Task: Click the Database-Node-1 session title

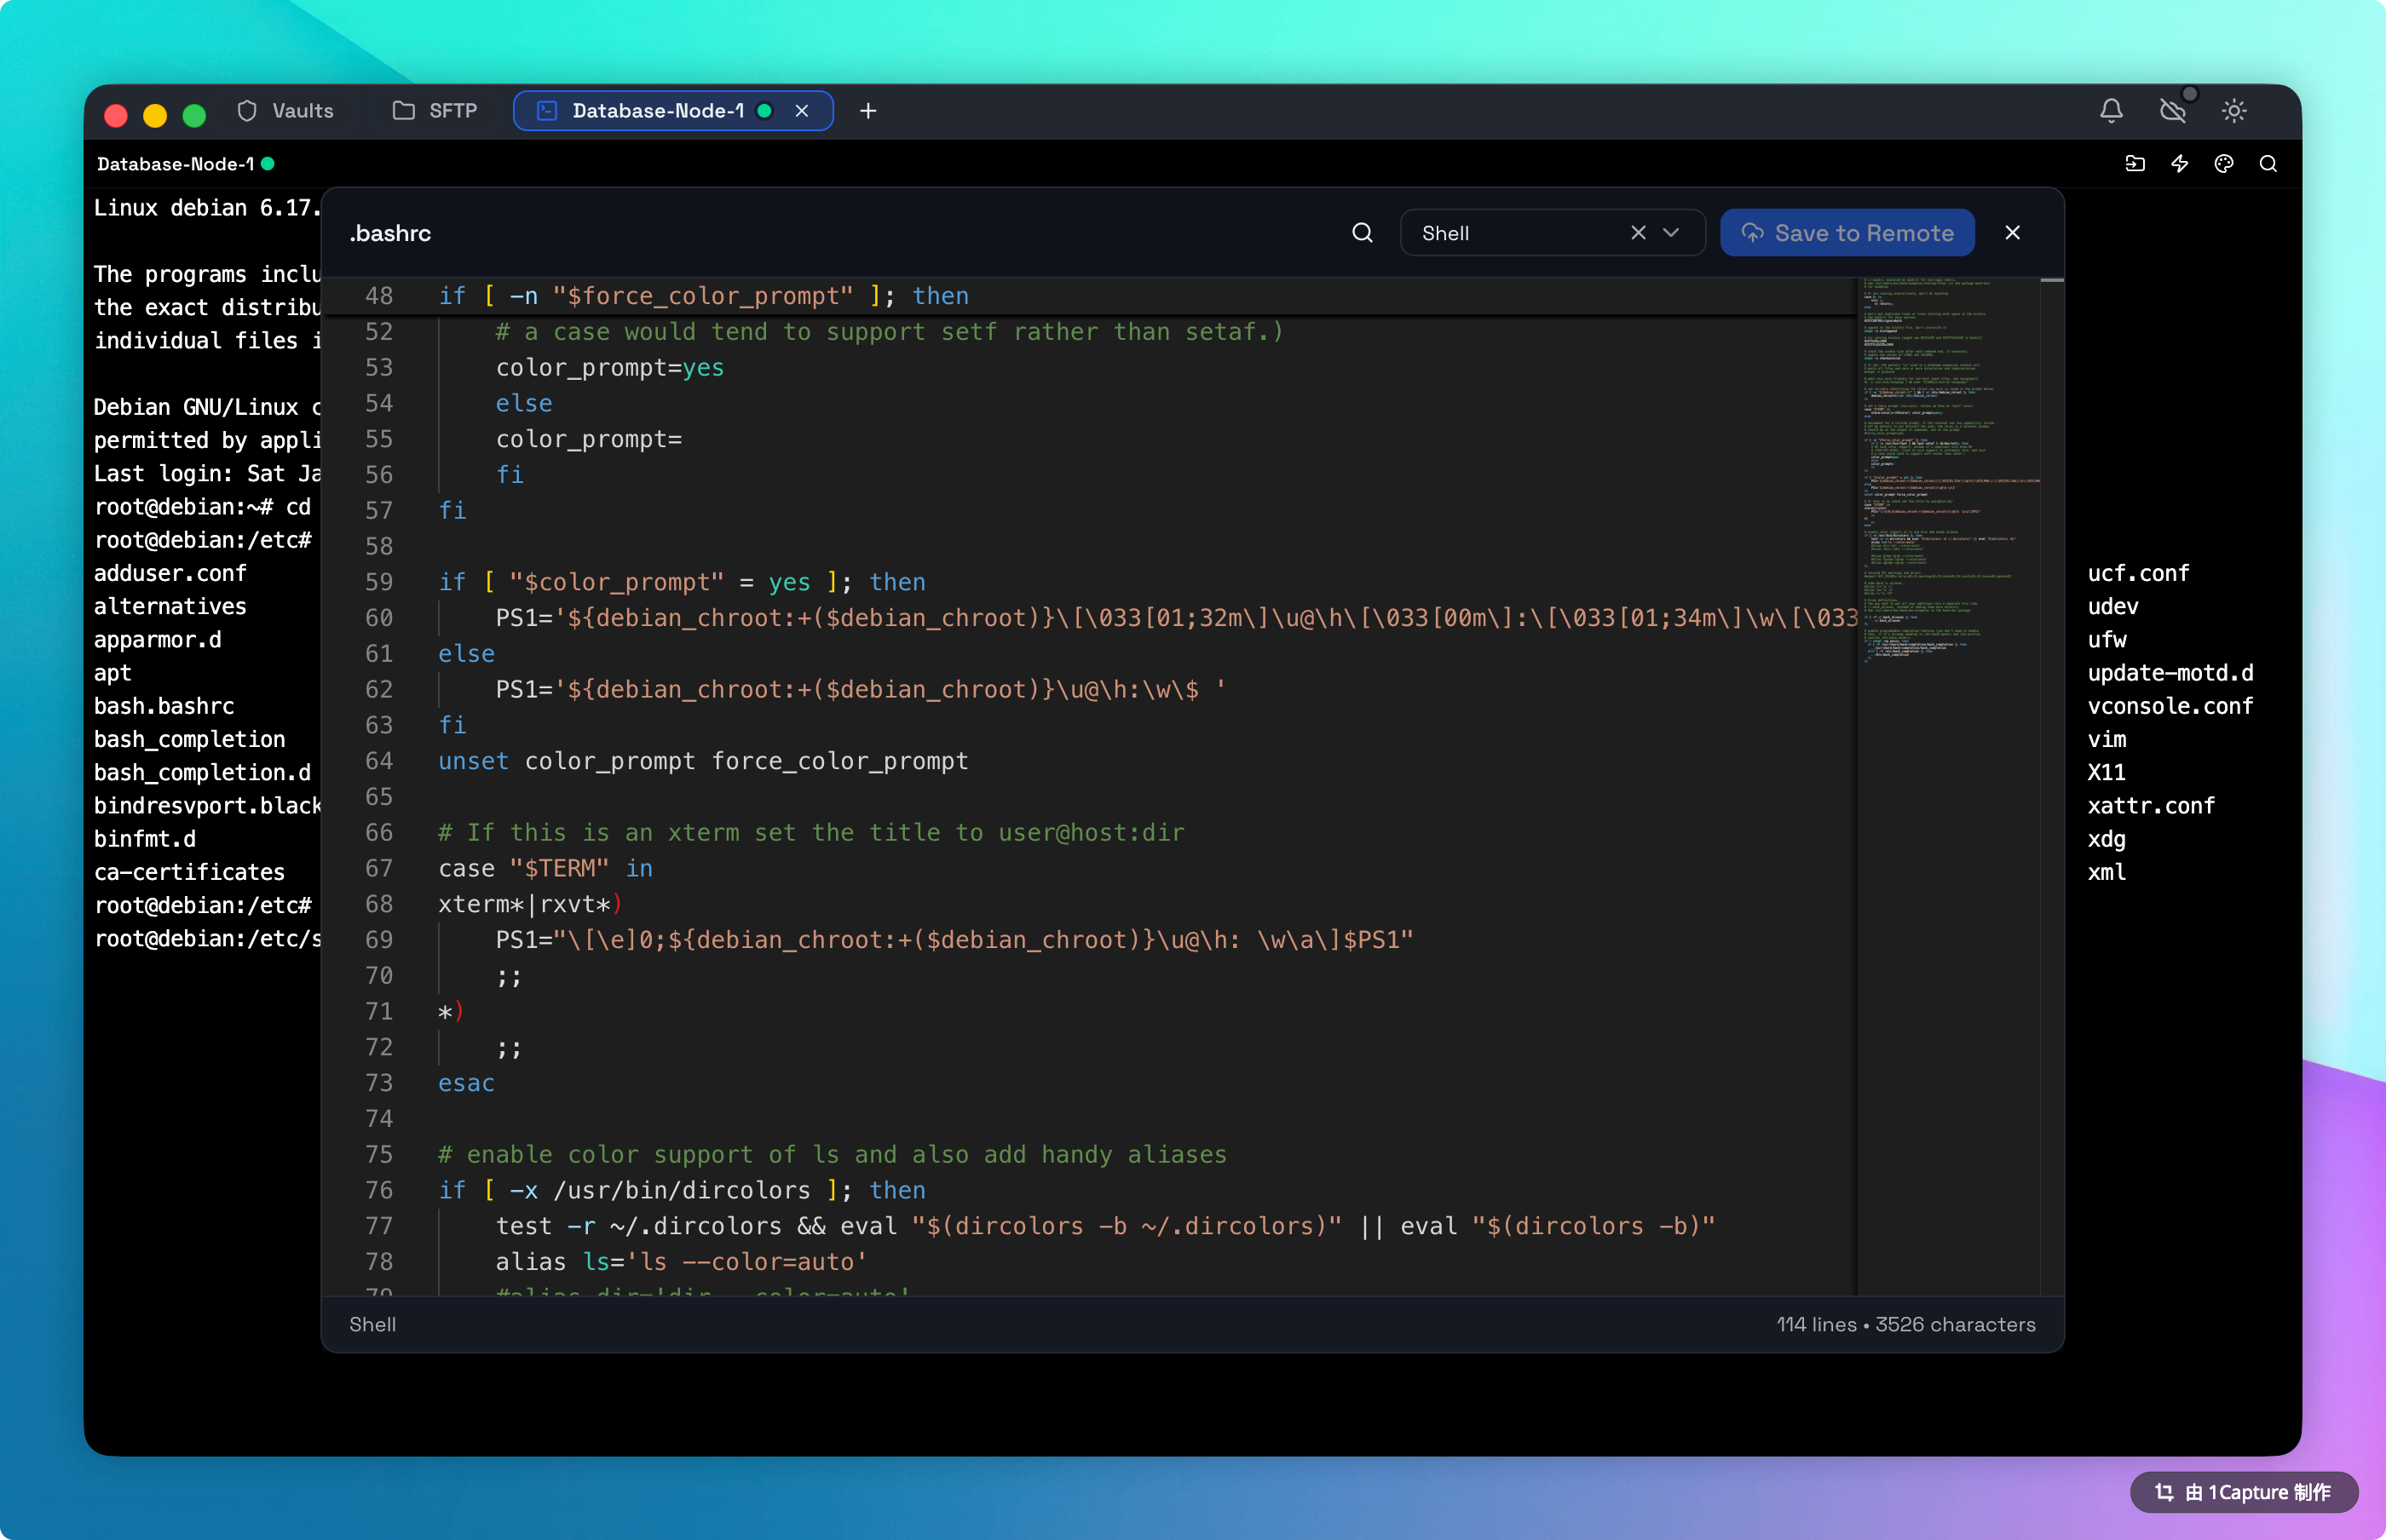Action: (175, 164)
